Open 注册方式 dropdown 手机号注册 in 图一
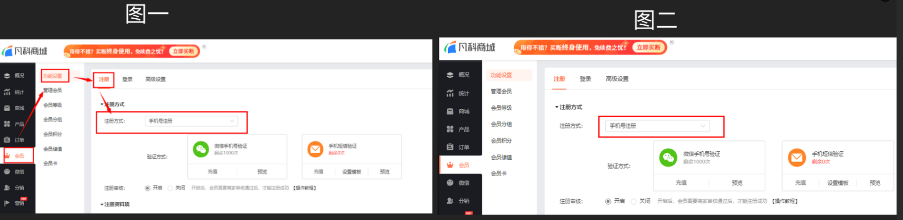 coord(191,121)
